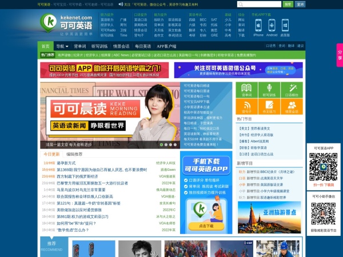Click the Android app download icon
This screenshot has height=257, width=343.
(x=272, y=25)
